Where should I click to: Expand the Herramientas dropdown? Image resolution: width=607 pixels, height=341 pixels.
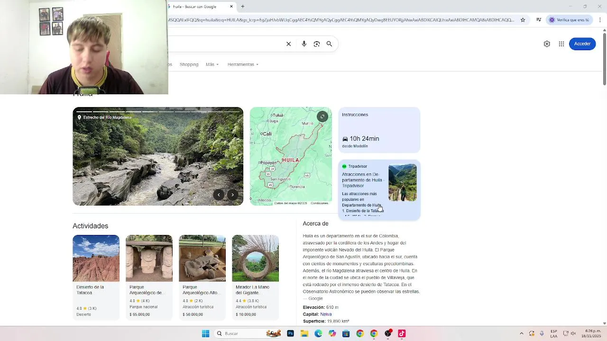coord(243,64)
